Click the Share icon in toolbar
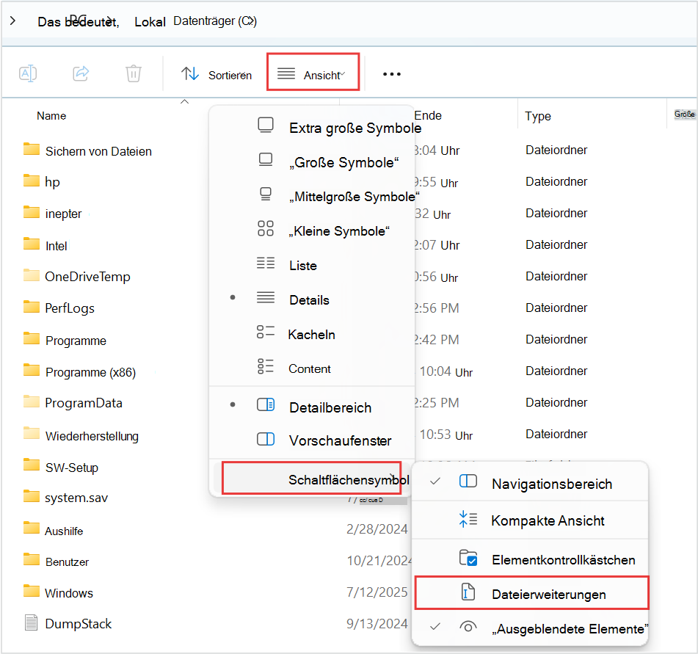Viewport: 698px width, 654px height. point(81,73)
